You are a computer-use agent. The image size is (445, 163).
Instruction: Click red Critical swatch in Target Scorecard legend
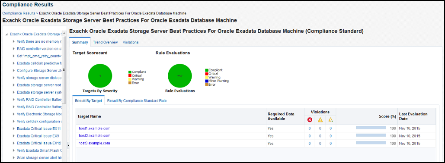pos(130,75)
